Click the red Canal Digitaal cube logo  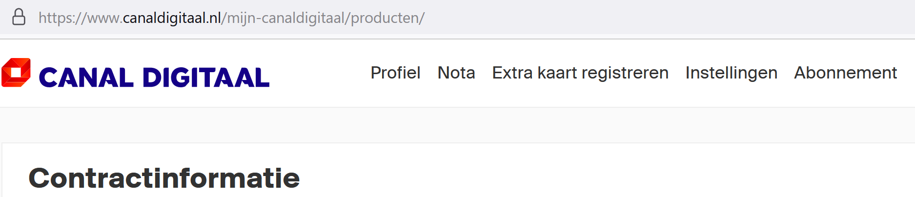click(x=16, y=73)
